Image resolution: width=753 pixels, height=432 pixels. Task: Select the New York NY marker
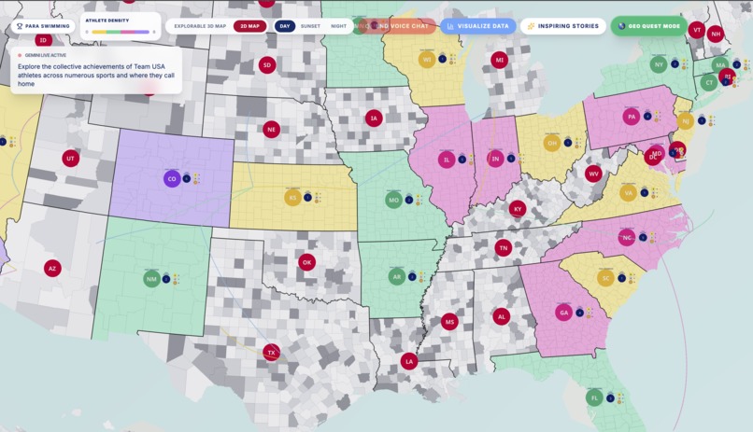click(659, 64)
